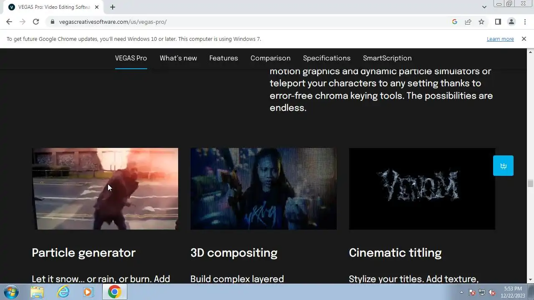Open the Windows Start menu

[x=11, y=292]
